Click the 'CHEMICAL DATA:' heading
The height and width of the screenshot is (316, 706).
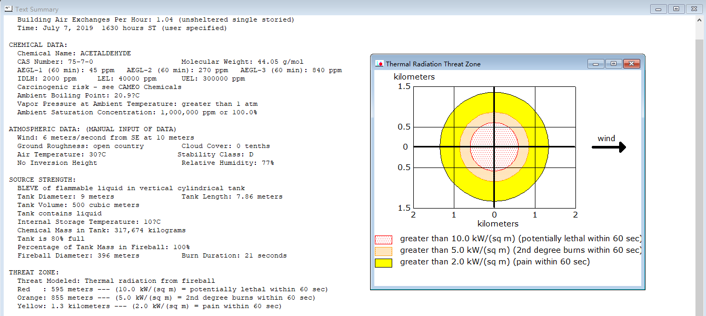[38, 45]
